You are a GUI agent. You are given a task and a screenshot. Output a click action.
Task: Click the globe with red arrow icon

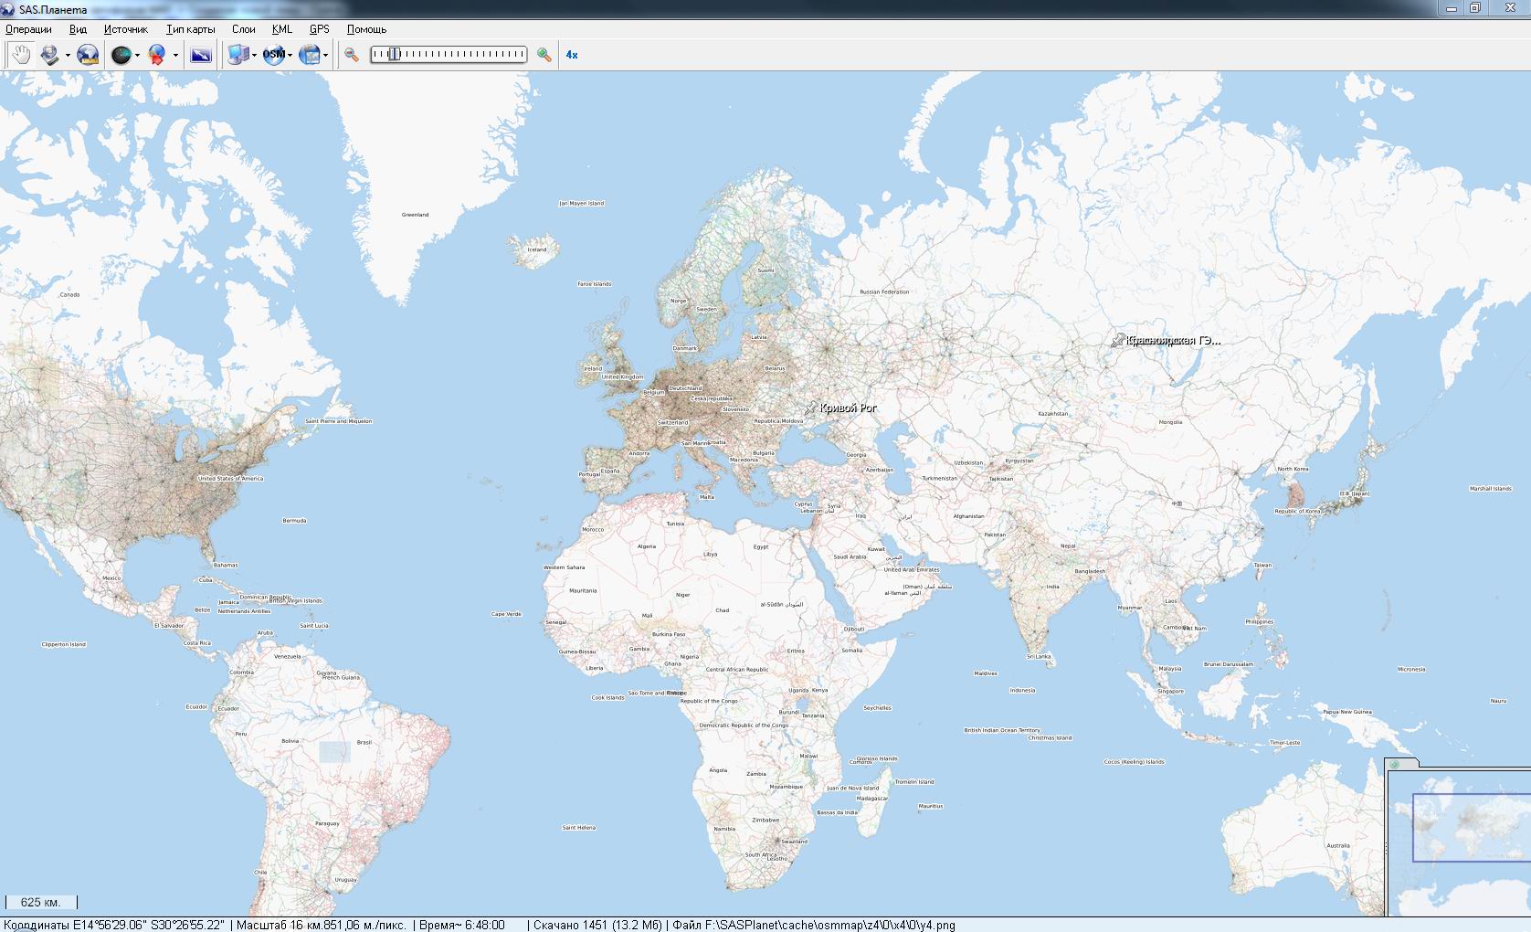pos(157,55)
